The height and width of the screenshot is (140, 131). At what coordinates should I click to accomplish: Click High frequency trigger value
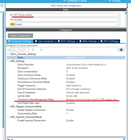pos(74,86)
